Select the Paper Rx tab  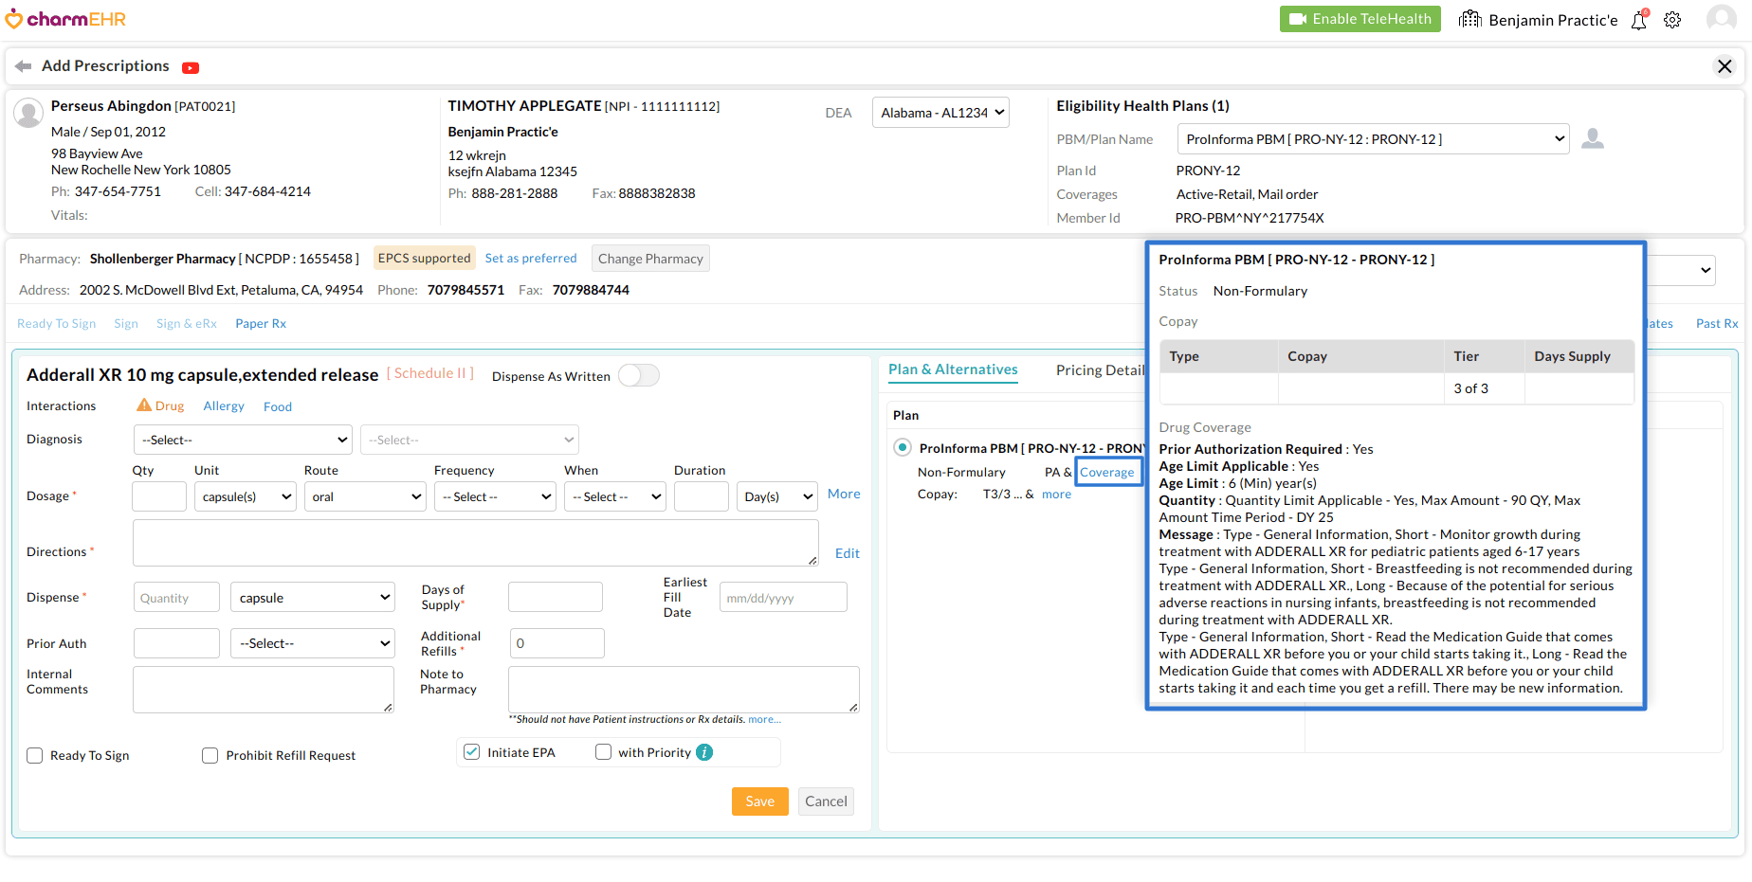tap(261, 324)
